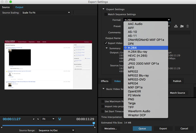Screen dimensions: 196x133
Task: Toggle the aspect ratio correction icon
Action: (x=60, y=119)
